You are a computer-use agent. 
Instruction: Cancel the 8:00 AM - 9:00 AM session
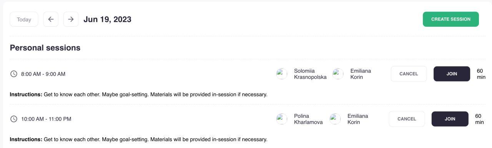tap(409, 74)
